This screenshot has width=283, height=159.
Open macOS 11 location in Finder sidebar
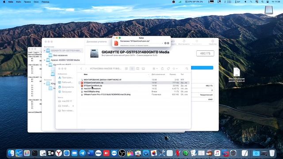pos(65,101)
